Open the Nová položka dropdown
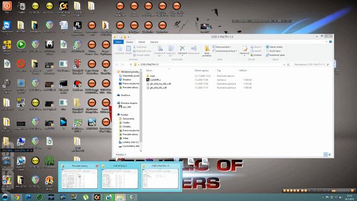 [x=222, y=47]
